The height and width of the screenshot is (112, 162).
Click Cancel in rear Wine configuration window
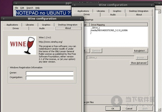pyautogui.click(x=129, y=109)
